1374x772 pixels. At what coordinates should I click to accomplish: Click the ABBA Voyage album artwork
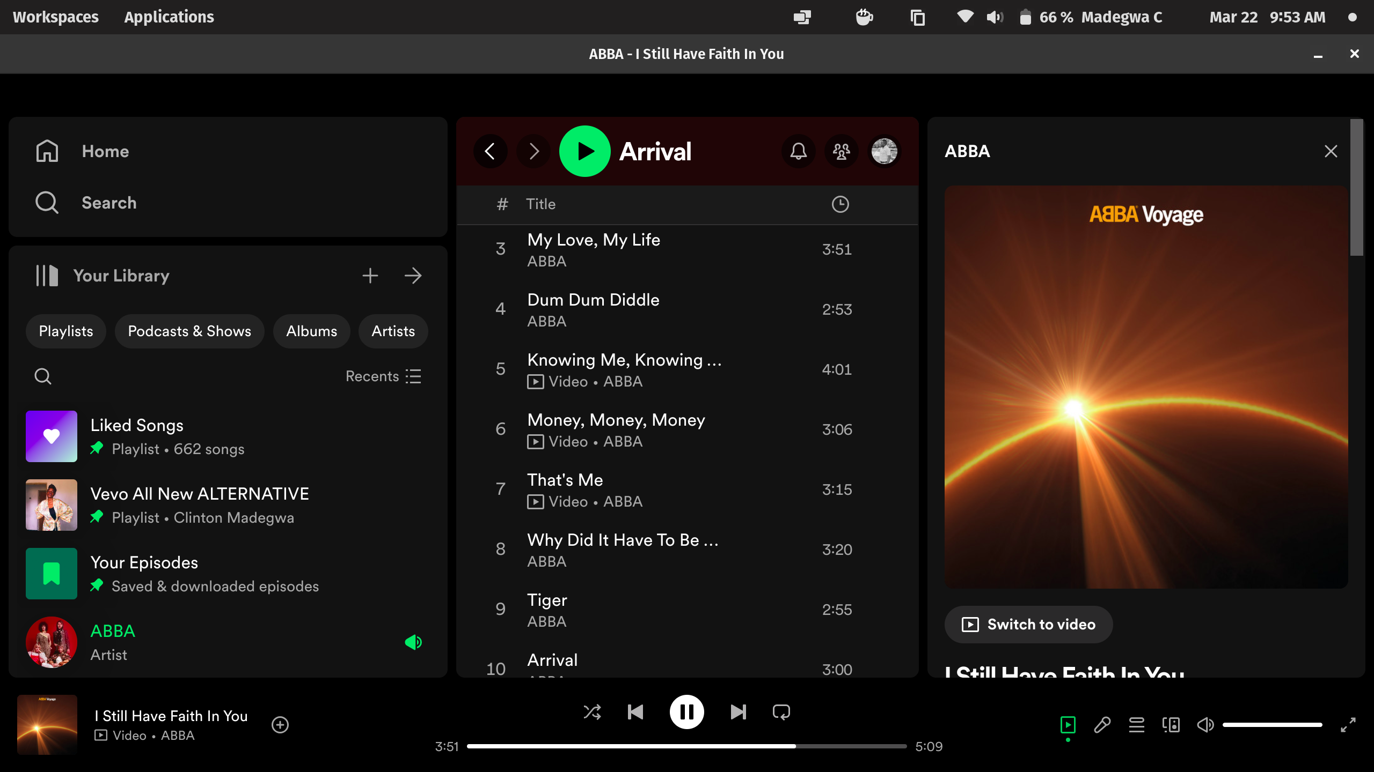(1146, 387)
